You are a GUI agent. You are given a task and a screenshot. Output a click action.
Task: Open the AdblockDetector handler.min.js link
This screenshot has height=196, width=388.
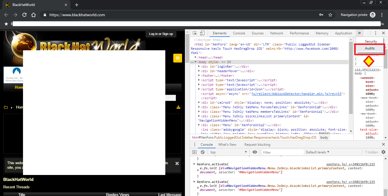[x=296, y=94]
